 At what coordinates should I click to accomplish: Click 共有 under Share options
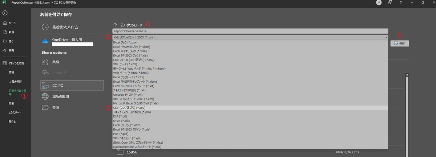[72, 62]
